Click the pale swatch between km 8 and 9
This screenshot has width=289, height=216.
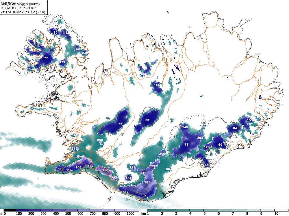coord(253,210)
